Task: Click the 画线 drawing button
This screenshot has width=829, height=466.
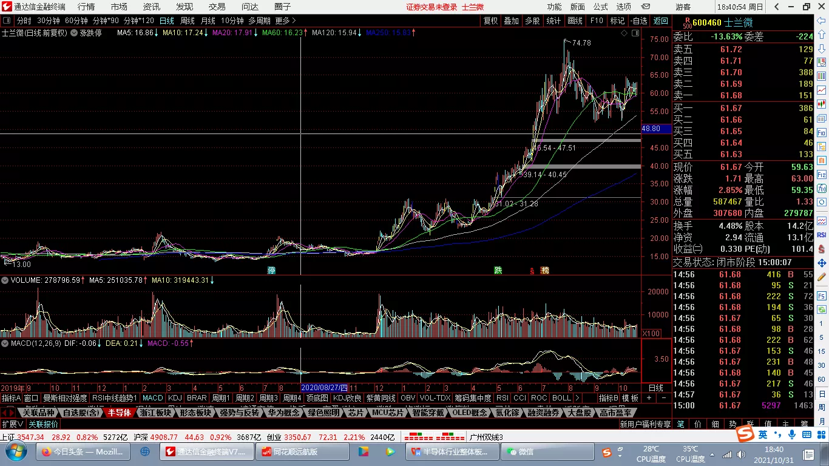Action: click(x=575, y=21)
